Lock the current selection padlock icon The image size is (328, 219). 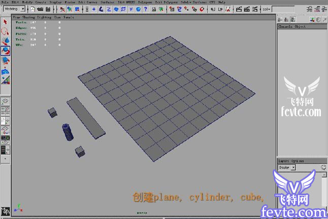click(x=154, y=9)
